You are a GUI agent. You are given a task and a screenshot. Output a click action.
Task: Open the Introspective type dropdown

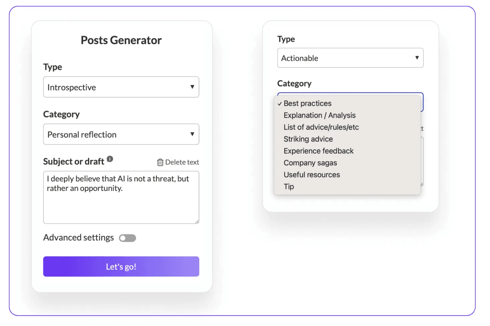pos(121,87)
